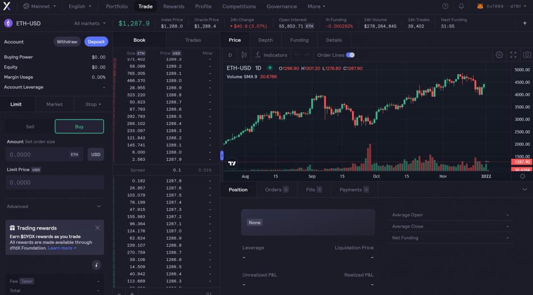Open the Indicators fx button

[x=271, y=55]
